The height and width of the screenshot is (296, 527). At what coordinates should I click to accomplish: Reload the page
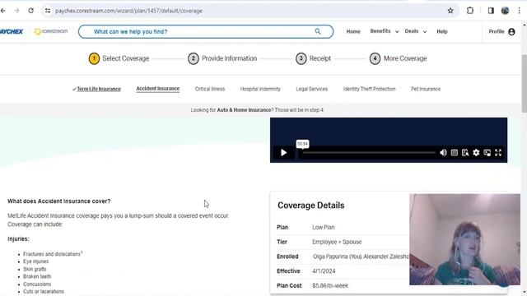31,11
